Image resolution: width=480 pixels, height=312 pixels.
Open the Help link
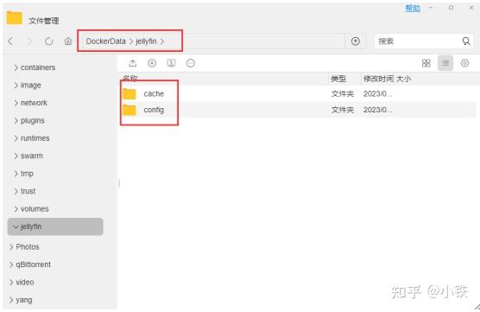[413, 9]
